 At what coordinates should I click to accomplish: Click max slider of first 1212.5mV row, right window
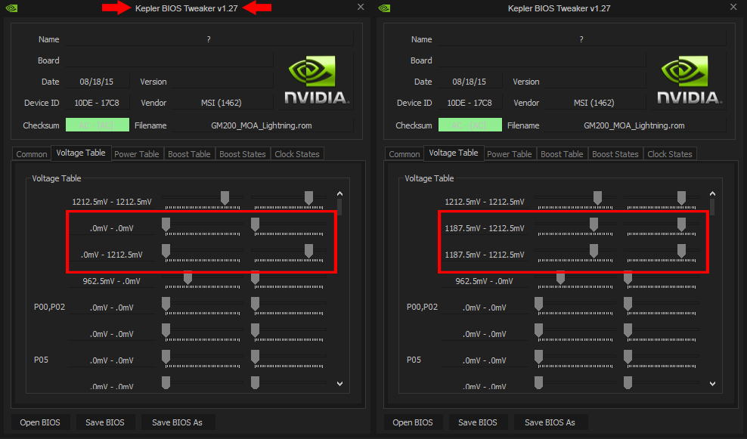[681, 198]
